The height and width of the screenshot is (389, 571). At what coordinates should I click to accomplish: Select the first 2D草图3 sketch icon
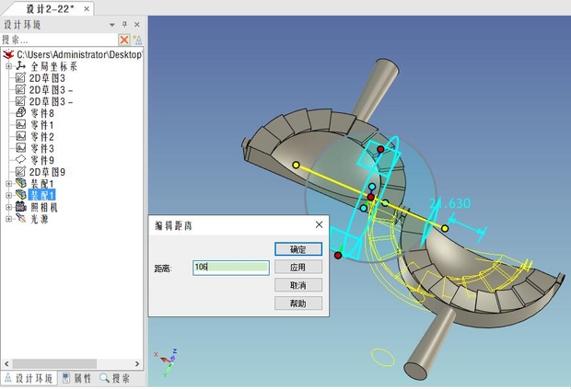(21, 78)
